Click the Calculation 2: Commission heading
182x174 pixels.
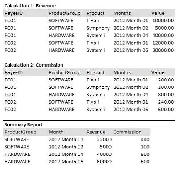point(34,65)
